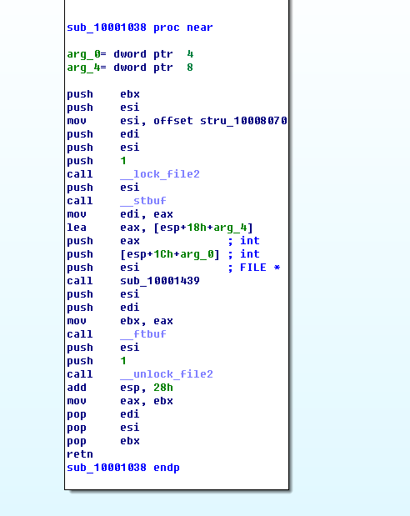Click the 'push eax ; int' line

pyautogui.click(x=163, y=241)
